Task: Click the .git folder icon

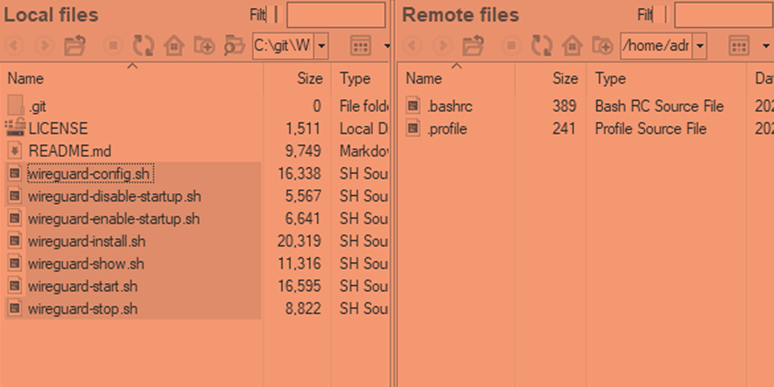Action: pyautogui.click(x=15, y=106)
